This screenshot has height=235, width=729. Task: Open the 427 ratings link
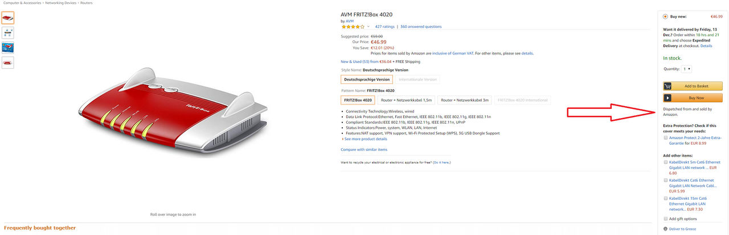pos(384,27)
